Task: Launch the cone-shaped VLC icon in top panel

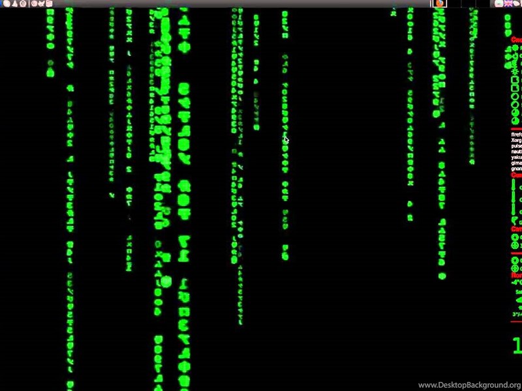Action: click(14, 3)
